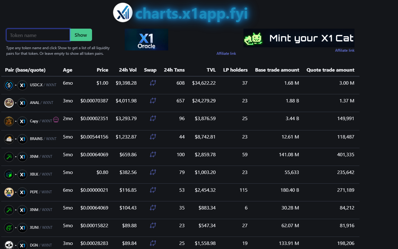
Task: Follow the Affiliate link under the X1 Cat banner
Action: coord(345,50)
